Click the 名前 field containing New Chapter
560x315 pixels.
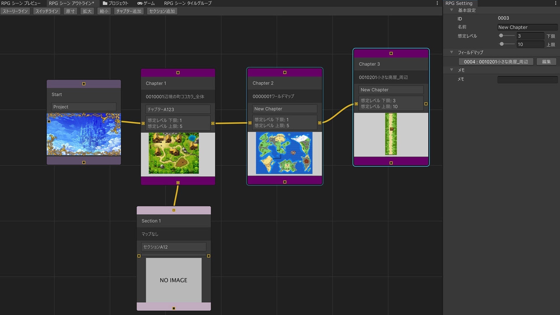[x=527, y=27]
